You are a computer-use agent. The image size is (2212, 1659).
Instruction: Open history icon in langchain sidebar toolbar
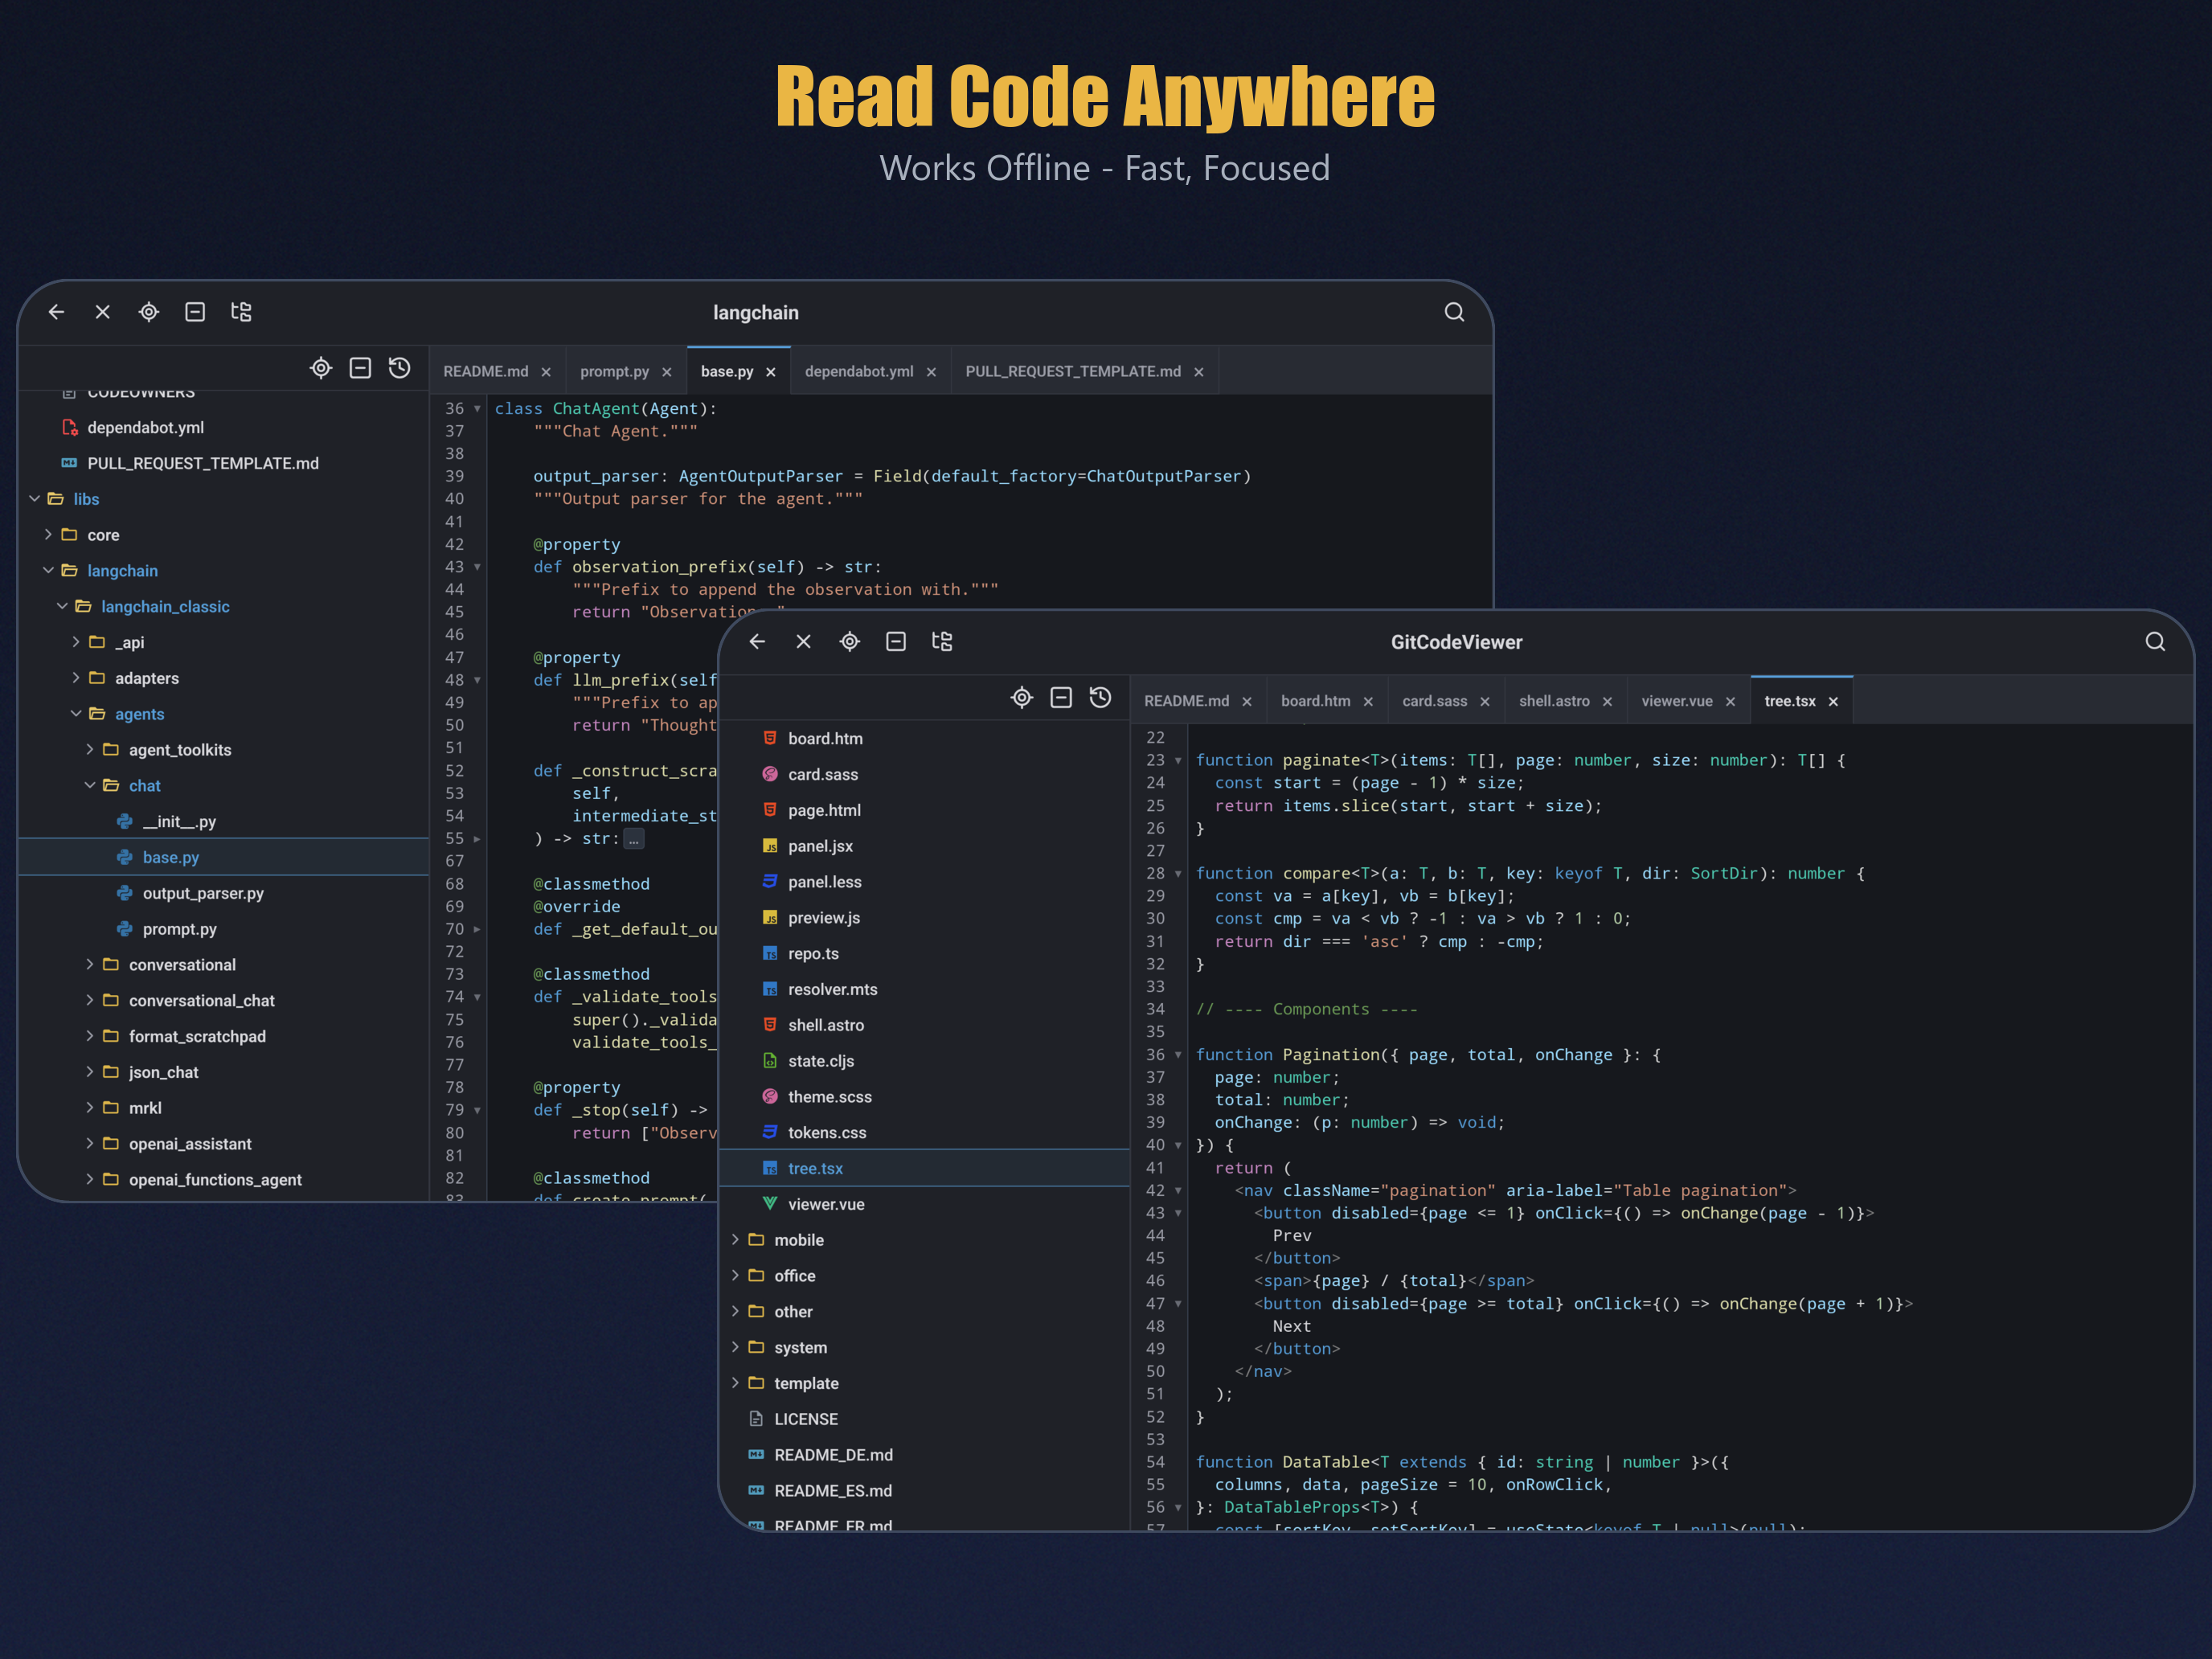pyautogui.click(x=400, y=368)
